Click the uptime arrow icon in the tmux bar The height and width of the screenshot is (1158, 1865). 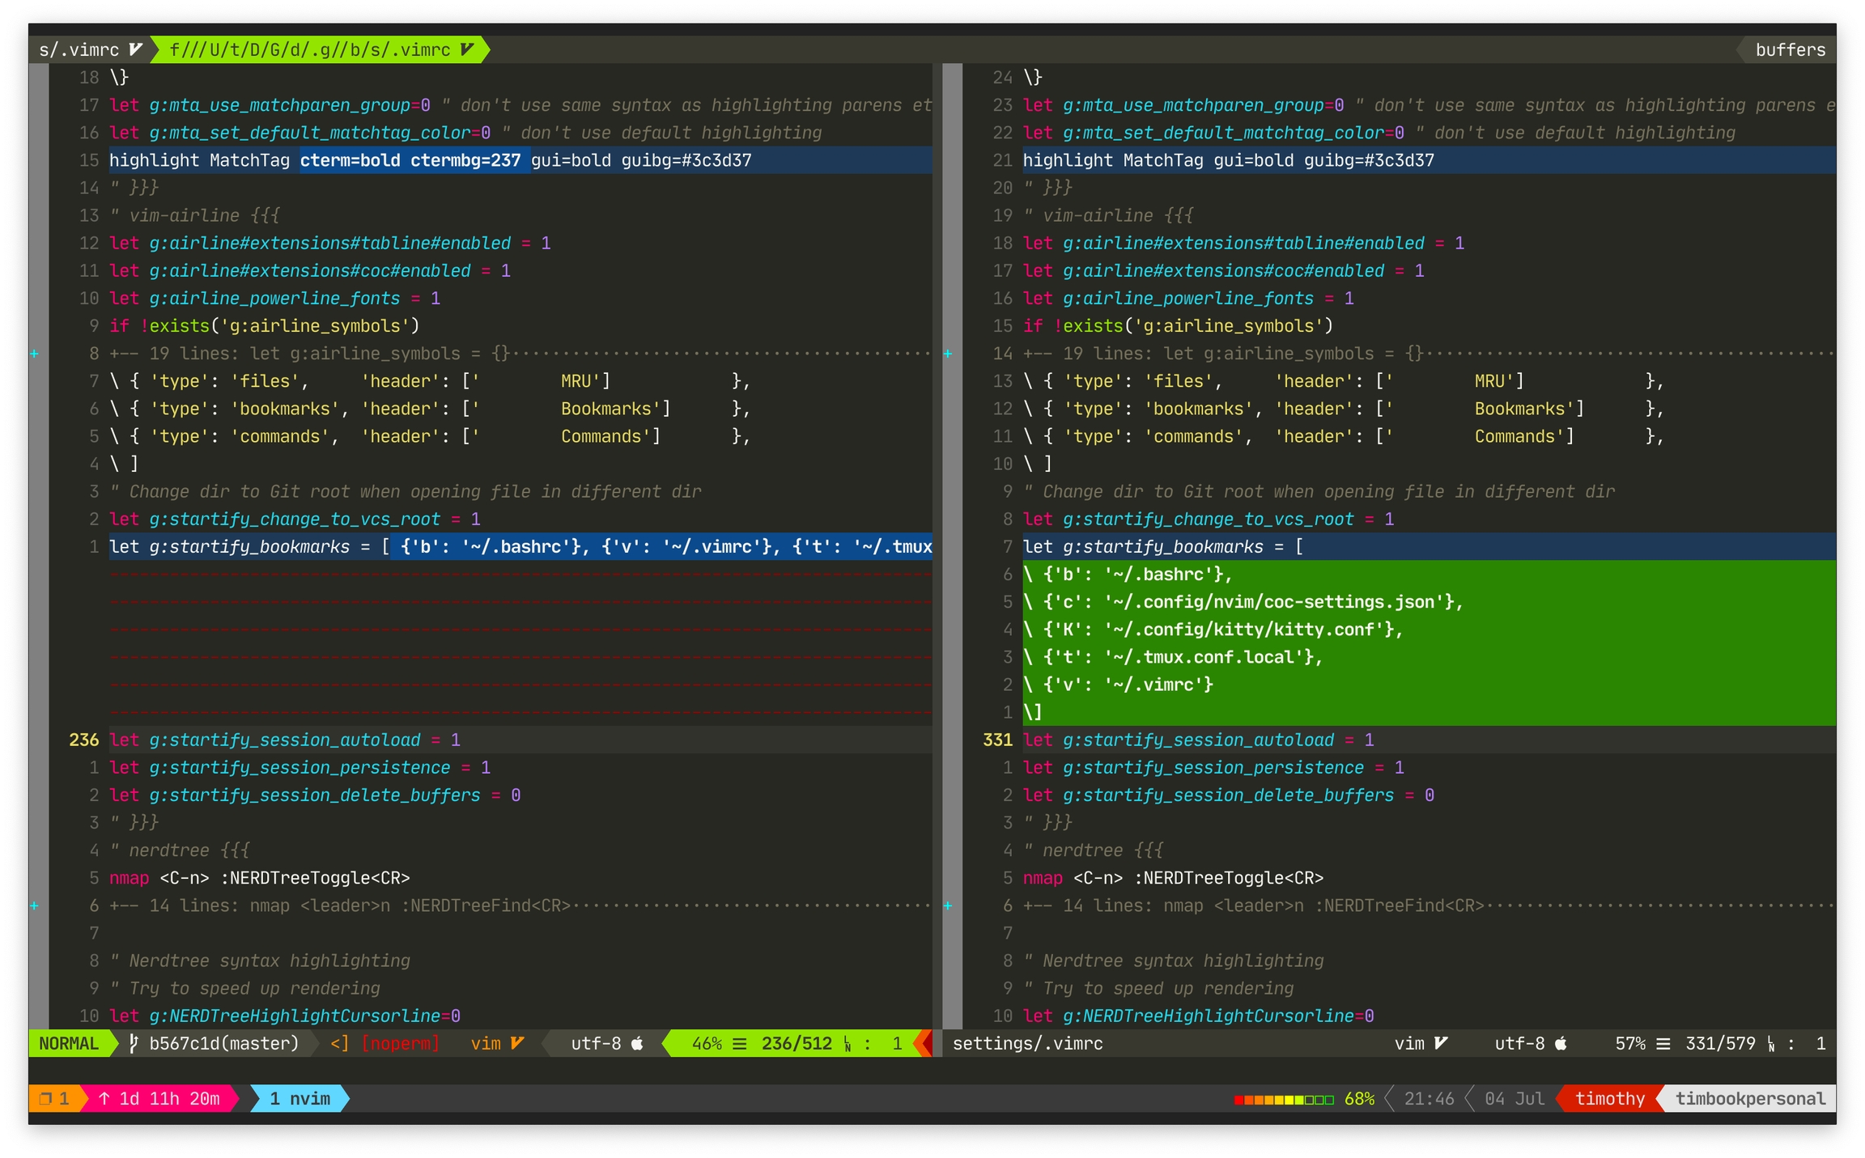[104, 1098]
